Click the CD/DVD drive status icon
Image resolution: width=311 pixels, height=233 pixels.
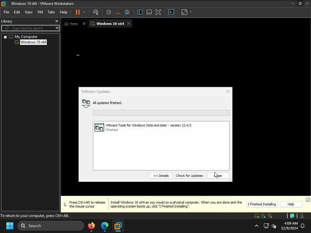[x=263, y=216]
